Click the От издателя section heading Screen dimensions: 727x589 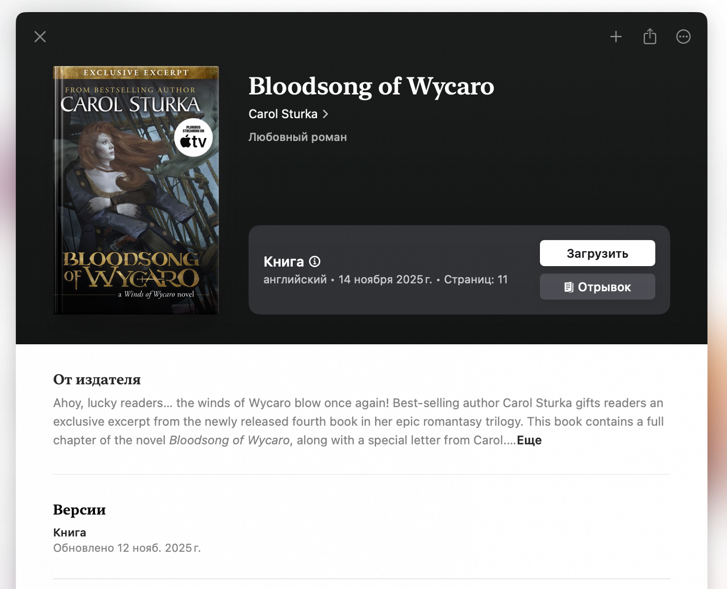97,379
